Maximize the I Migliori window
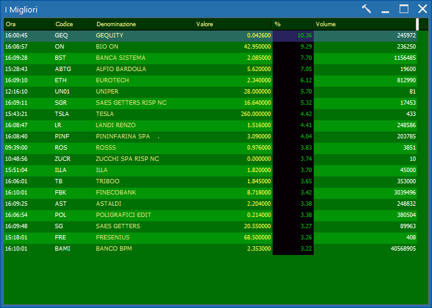 (404, 9)
